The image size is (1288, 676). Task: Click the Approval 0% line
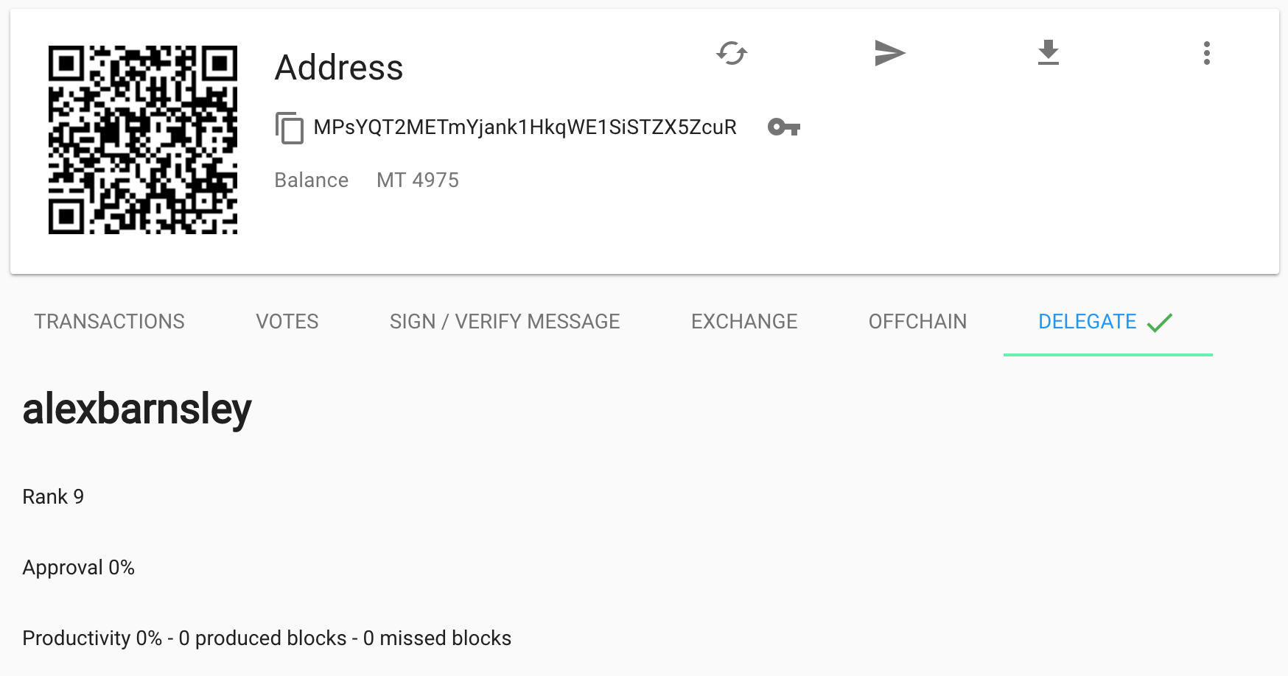coord(78,568)
